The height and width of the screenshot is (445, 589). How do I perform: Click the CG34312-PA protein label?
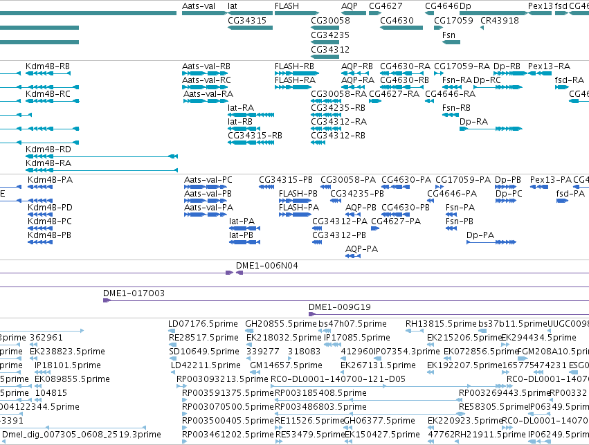click(x=340, y=221)
